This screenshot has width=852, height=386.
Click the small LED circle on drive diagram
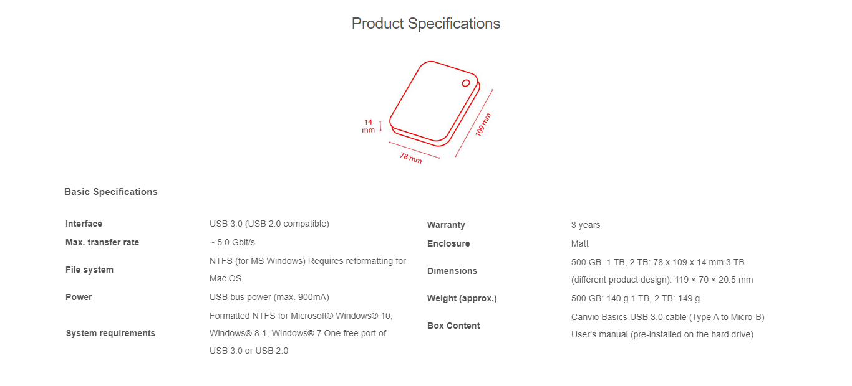[x=466, y=83]
